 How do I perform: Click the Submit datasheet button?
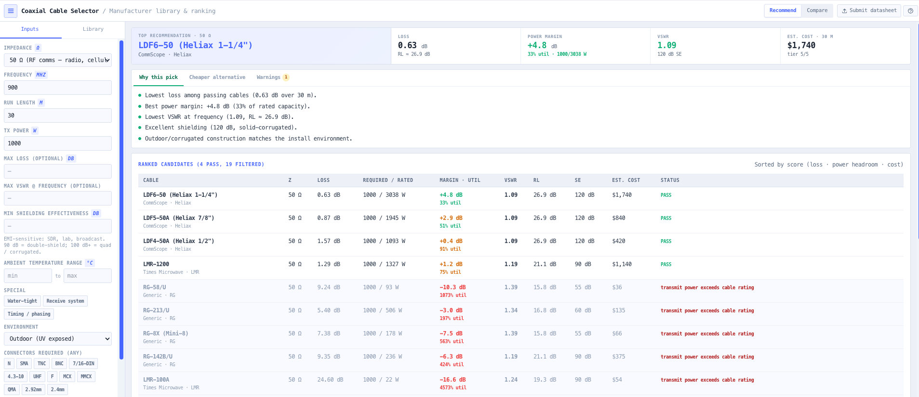[869, 11]
